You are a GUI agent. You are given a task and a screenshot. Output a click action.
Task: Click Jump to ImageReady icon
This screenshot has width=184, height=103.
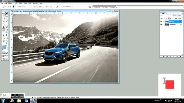(5, 59)
